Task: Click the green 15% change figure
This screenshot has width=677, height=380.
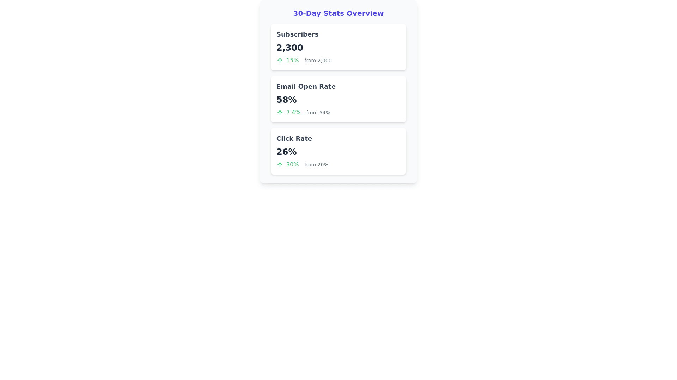Action: pyautogui.click(x=292, y=61)
